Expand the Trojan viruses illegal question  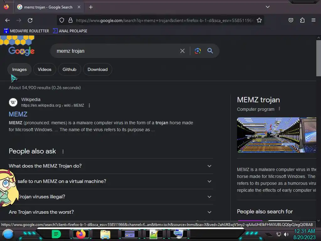[111, 197]
